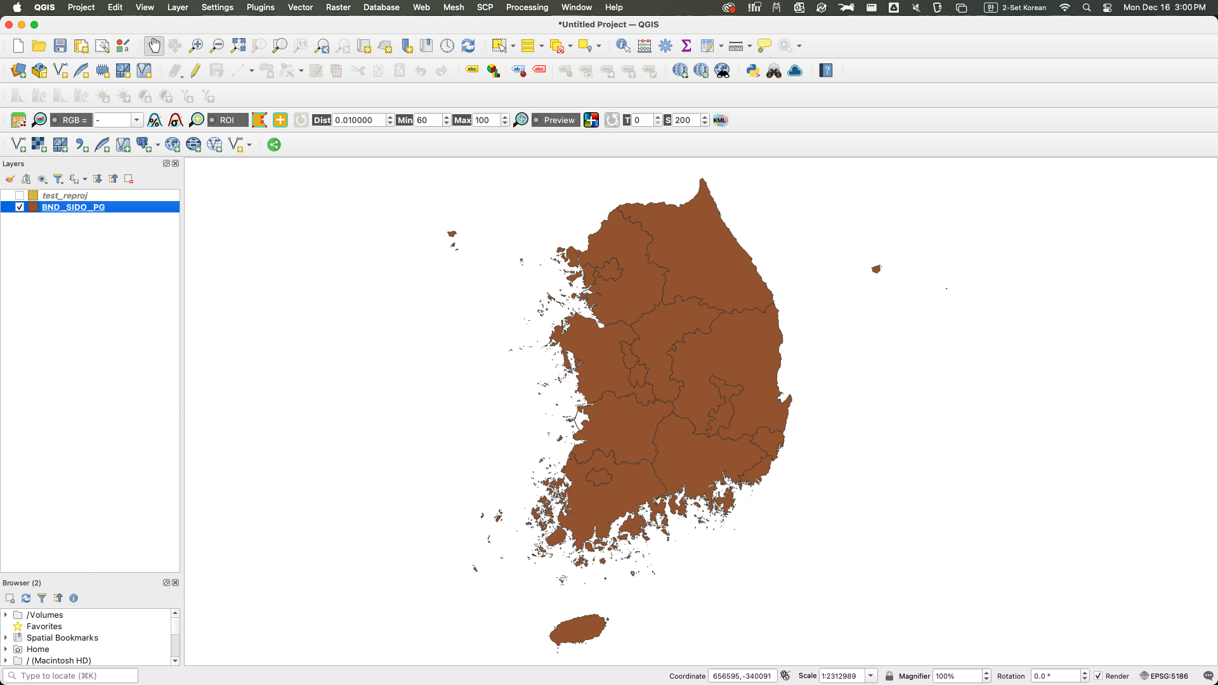Enable visibility of the test_reproj layer
The height and width of the screenshot is (685, 1218).
[19, 195]
